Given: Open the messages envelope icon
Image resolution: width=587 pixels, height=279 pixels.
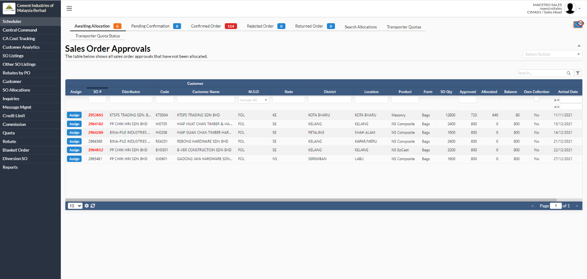Looking at the screenshot, I should pyautogui.click(x=578, y=25).
